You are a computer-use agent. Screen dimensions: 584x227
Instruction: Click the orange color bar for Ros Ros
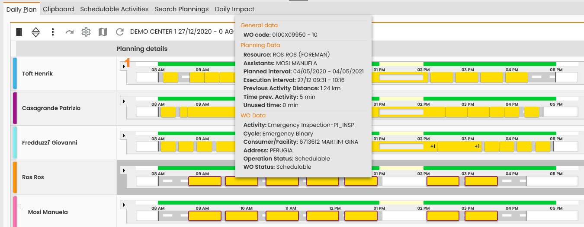[15, 177]
